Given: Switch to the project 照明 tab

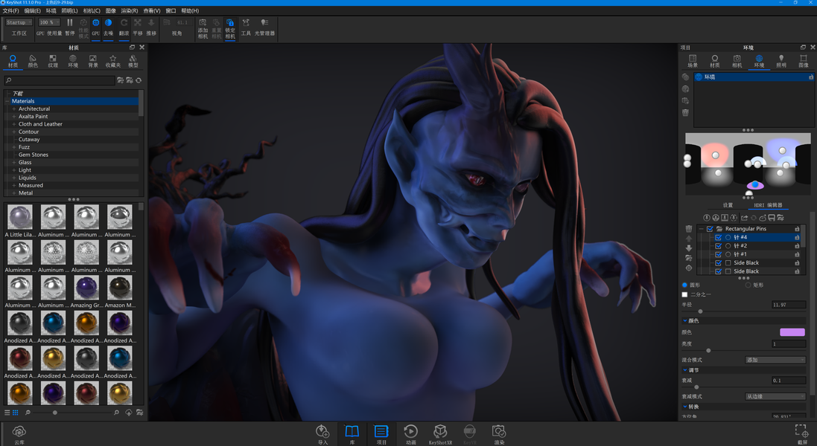Looking at the screenshot, I should pos(781,61).
